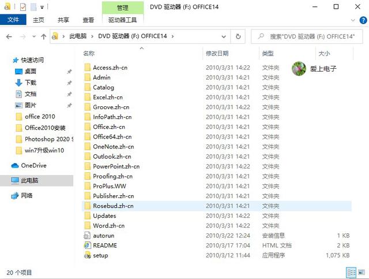
Task: Sort by the 名称 column header
Action: point(89,54)
